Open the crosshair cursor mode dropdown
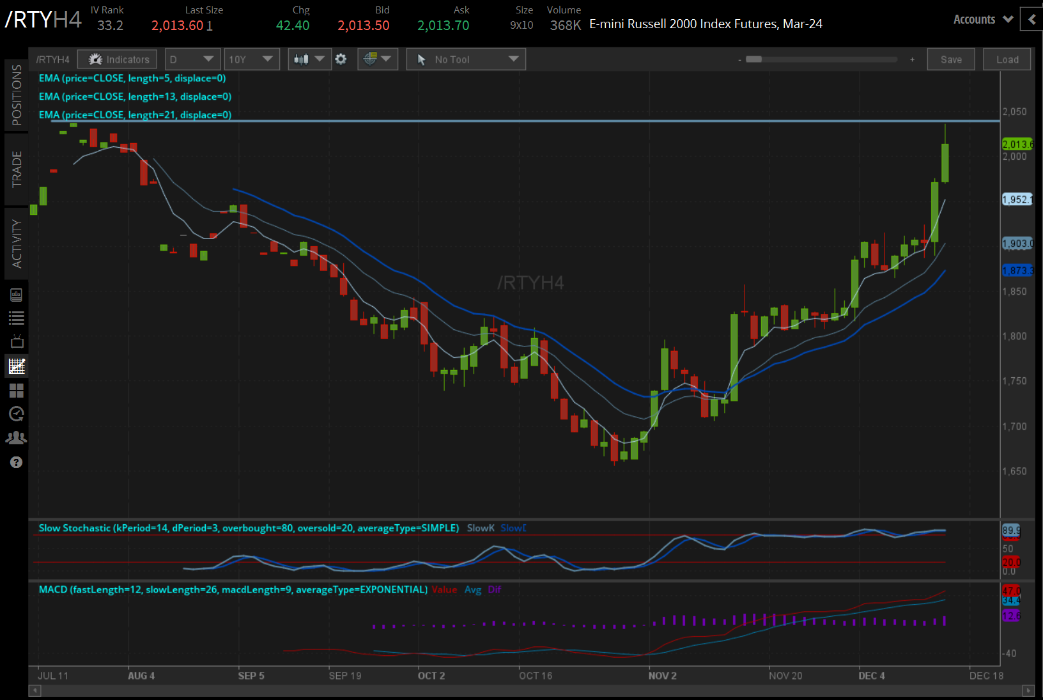 coord(377,59)
